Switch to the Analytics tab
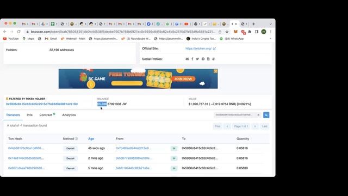The image size is (348, 196). pos(69,115)
